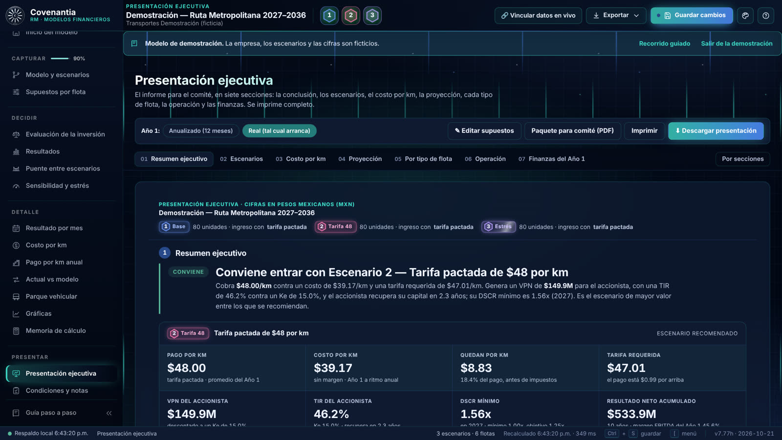Collapse the sidebar with double chevron
This screenshot has height=440, width=782.
coord(109,413)
